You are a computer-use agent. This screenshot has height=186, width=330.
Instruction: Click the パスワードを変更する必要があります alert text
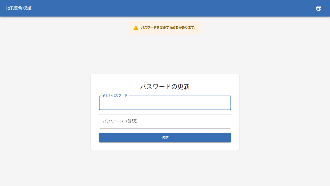coord(169,27)
